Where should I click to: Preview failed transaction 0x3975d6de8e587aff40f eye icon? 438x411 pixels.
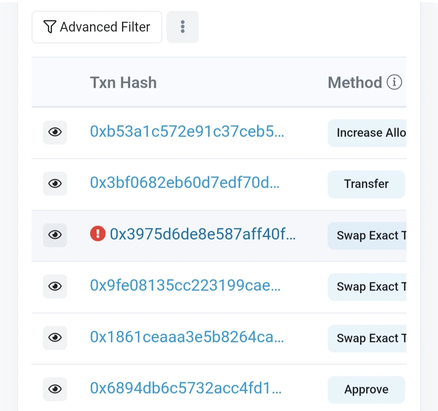55,235
